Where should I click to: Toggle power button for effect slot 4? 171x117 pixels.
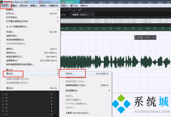pos(7,104)
